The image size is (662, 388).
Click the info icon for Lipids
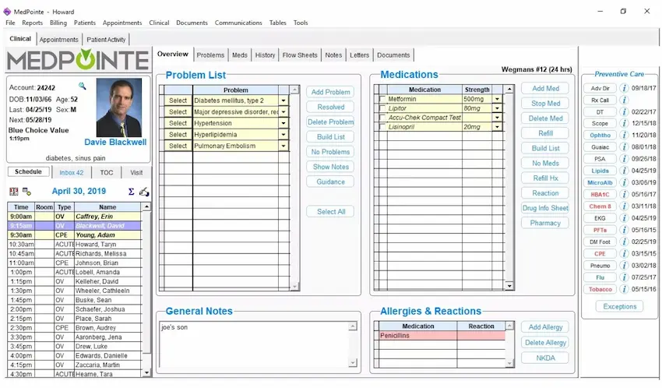[x=625, y=171]
